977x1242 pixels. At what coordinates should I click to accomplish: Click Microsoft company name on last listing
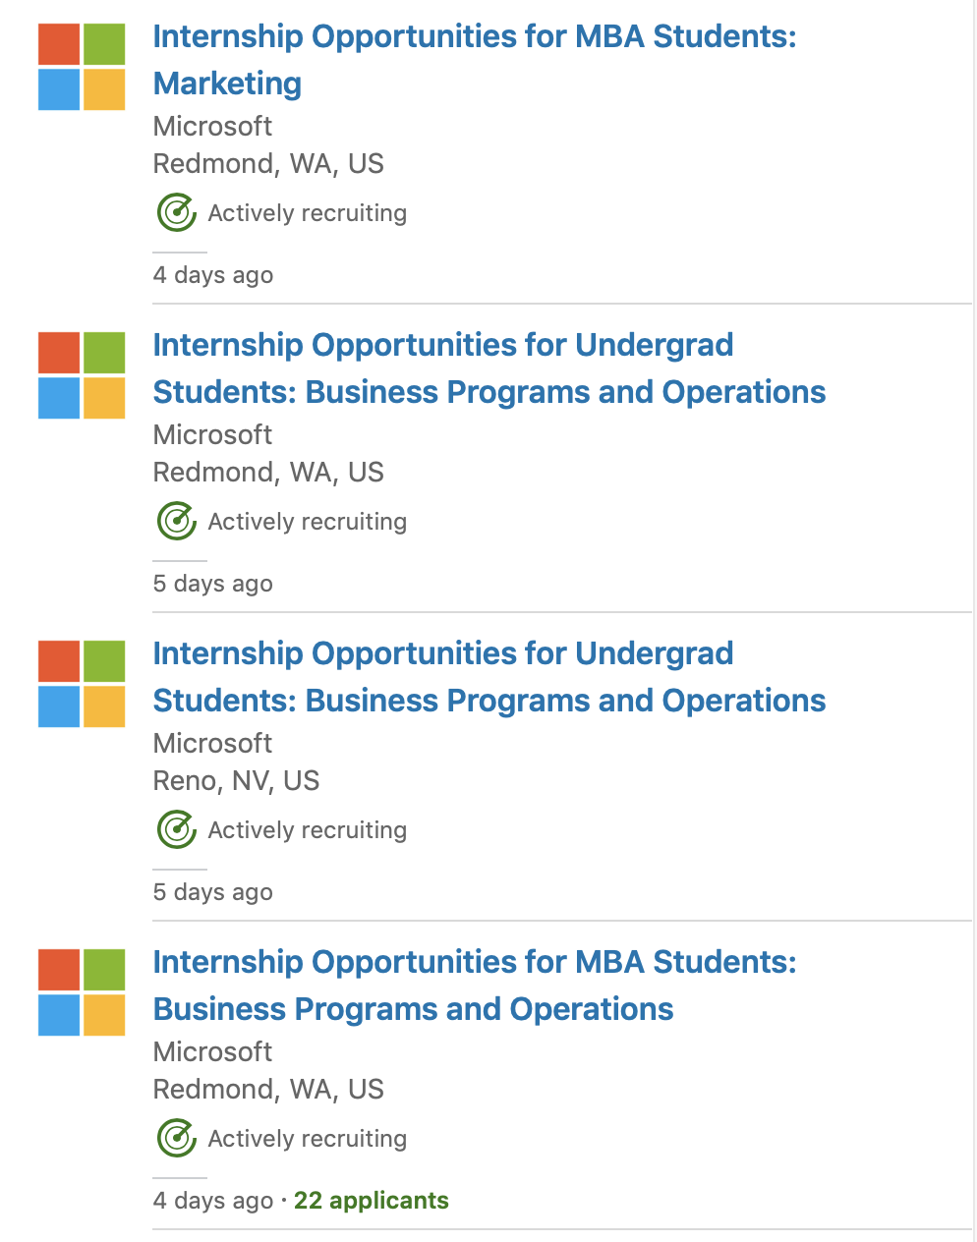pos(212,1052)
